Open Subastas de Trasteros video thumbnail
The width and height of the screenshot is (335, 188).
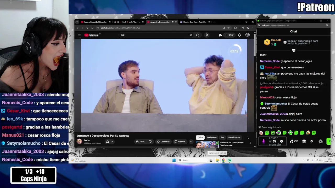207,144
